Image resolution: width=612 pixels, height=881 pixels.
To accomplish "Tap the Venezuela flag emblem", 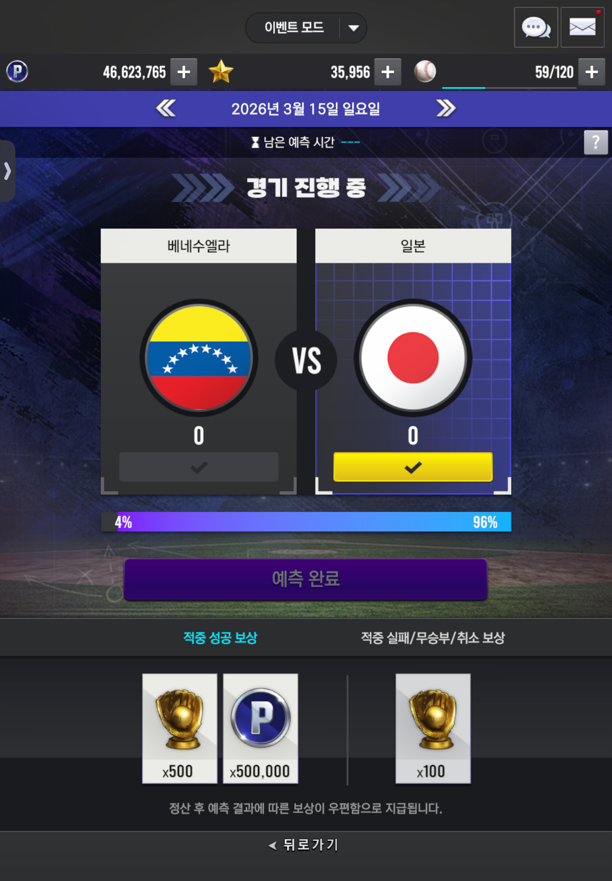I will [x=199, y=358].
